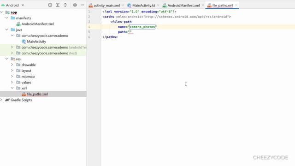Image resolution: width=295 pixels, height=166 pixels.
Task: Close the file_paths.xml tab
Action: [236, 5]
